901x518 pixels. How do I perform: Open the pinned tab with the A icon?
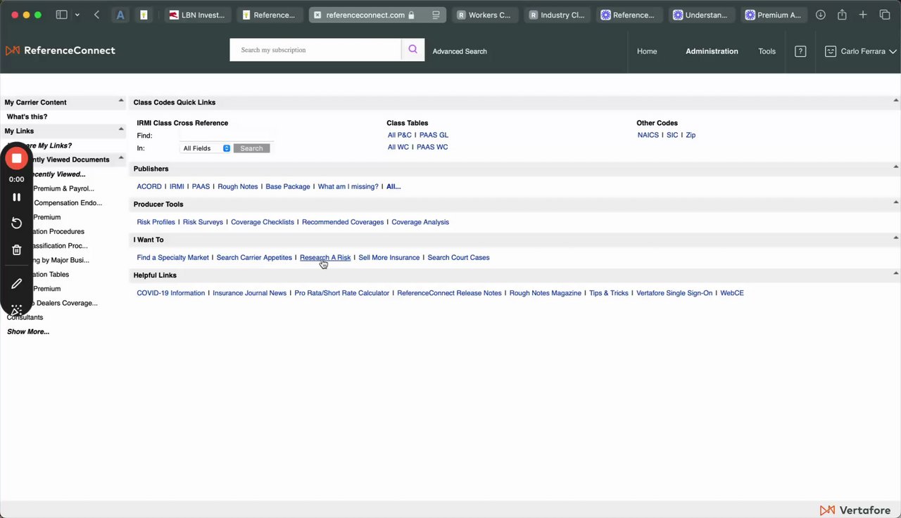coord(121,15)
